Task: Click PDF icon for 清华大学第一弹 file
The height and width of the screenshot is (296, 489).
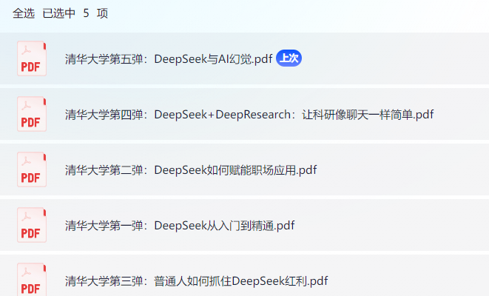Action: point(32,225)
